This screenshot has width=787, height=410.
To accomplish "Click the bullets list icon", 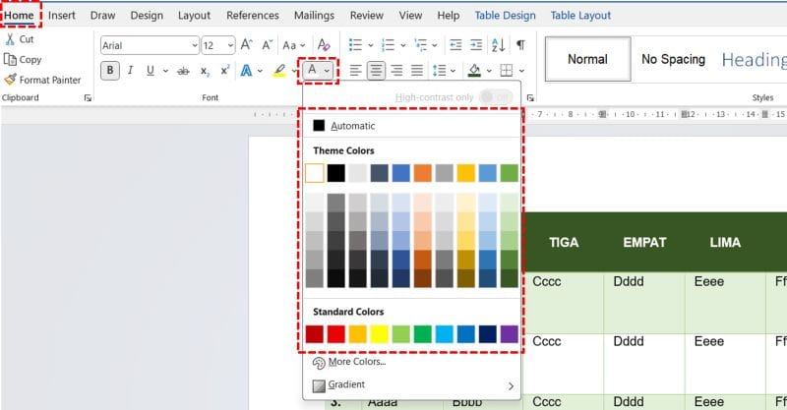I will pos(355,45).
